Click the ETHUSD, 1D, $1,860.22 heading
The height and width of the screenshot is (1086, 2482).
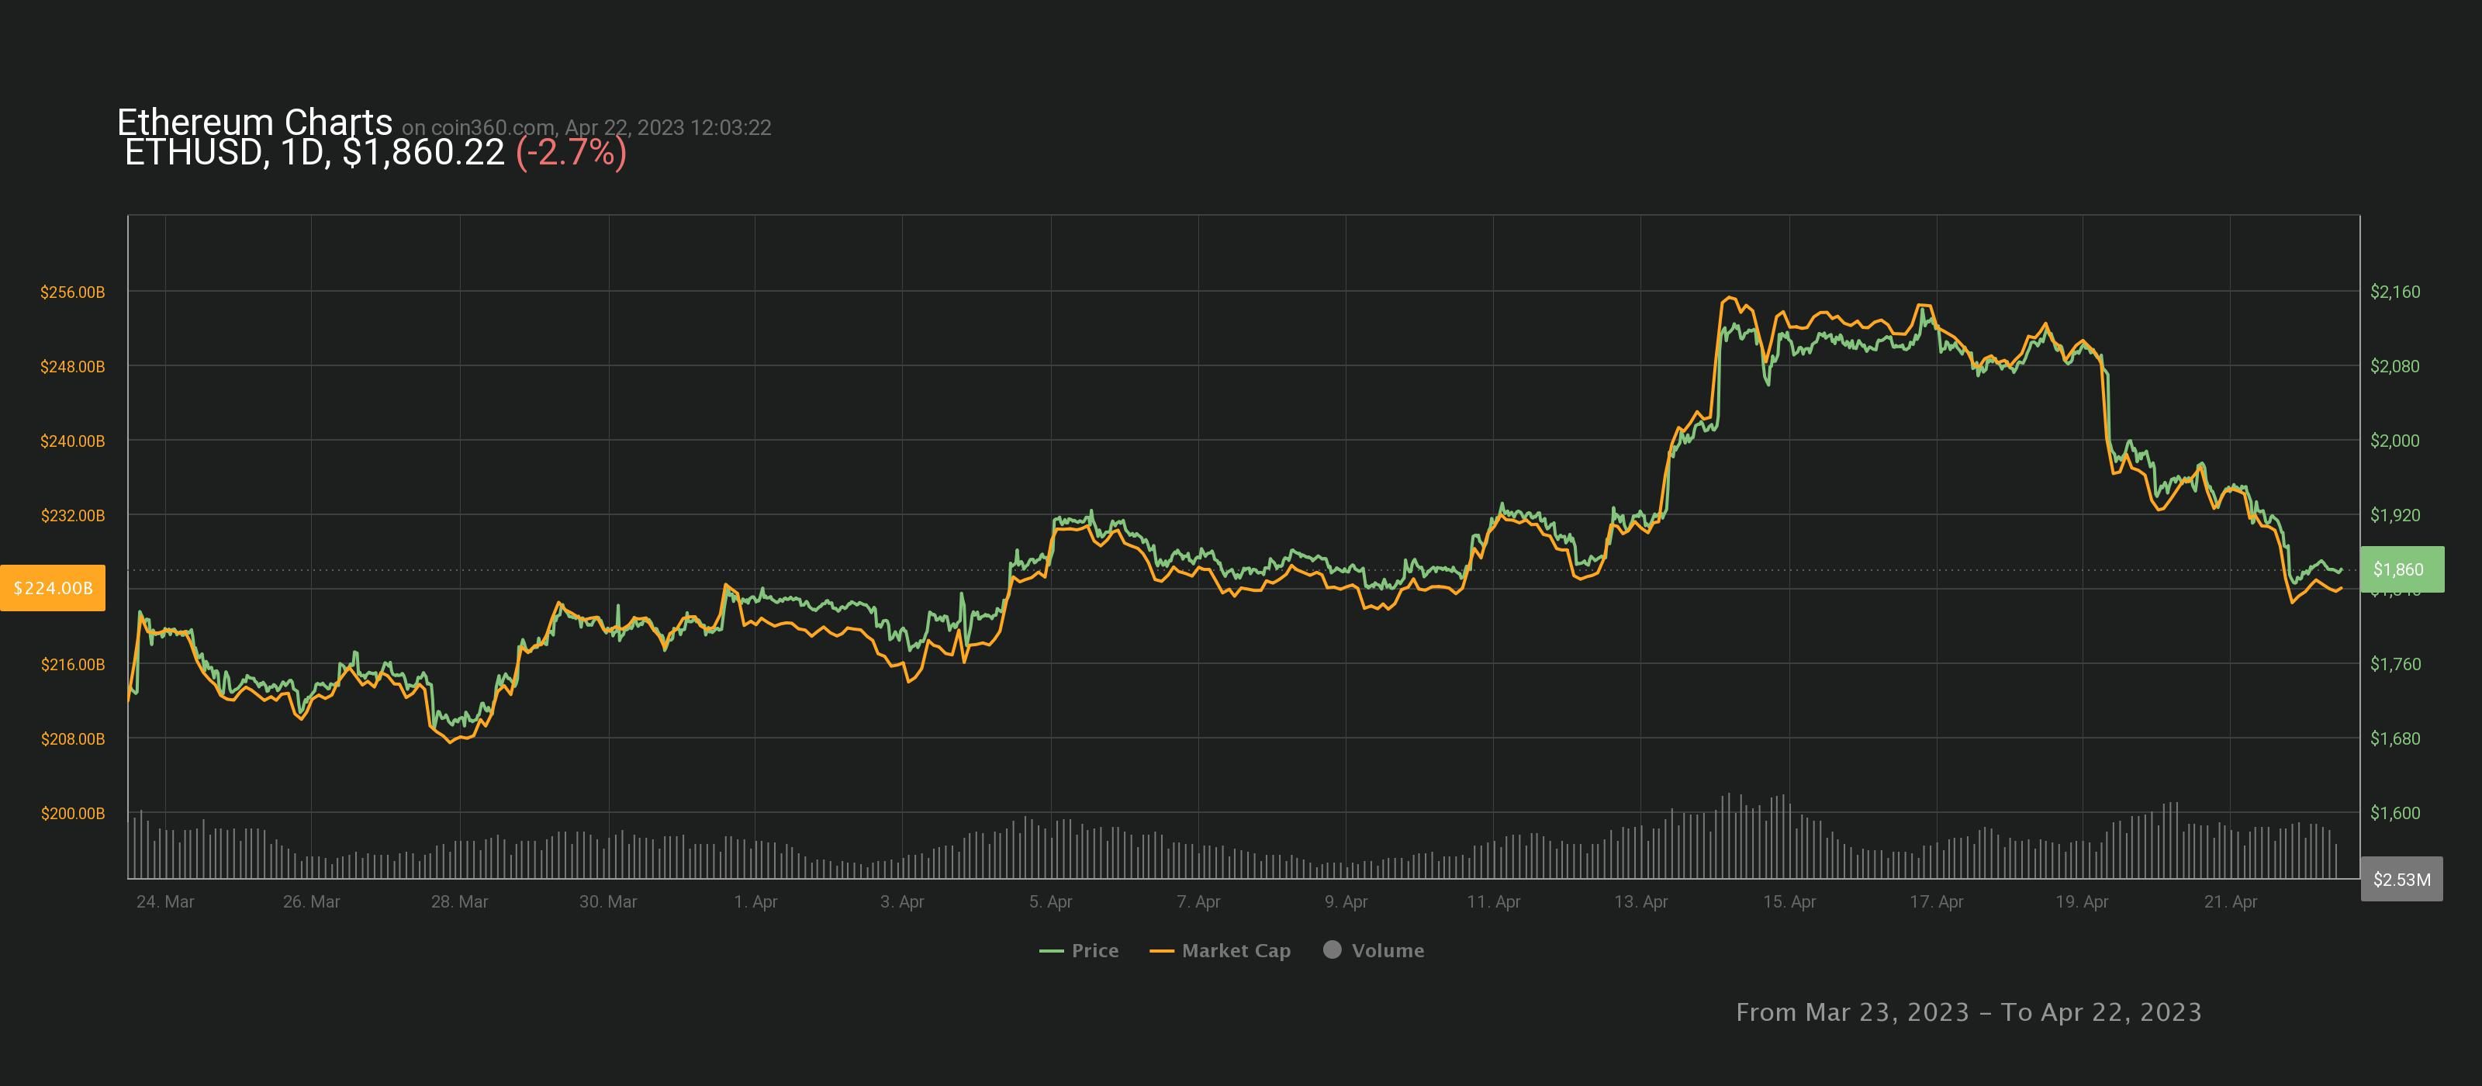[x=315, y=152]
